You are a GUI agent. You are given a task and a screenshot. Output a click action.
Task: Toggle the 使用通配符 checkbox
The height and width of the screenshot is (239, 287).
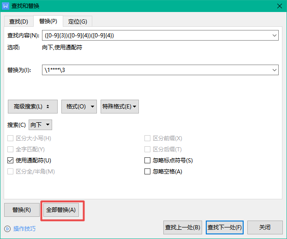(11, 161)
